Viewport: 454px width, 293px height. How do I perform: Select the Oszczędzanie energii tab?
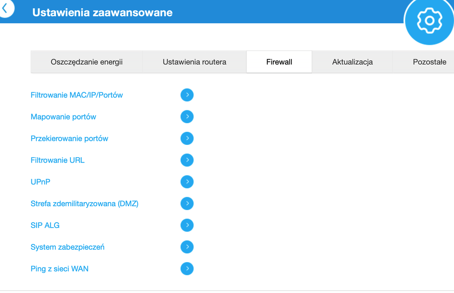[x=86, y=62]
